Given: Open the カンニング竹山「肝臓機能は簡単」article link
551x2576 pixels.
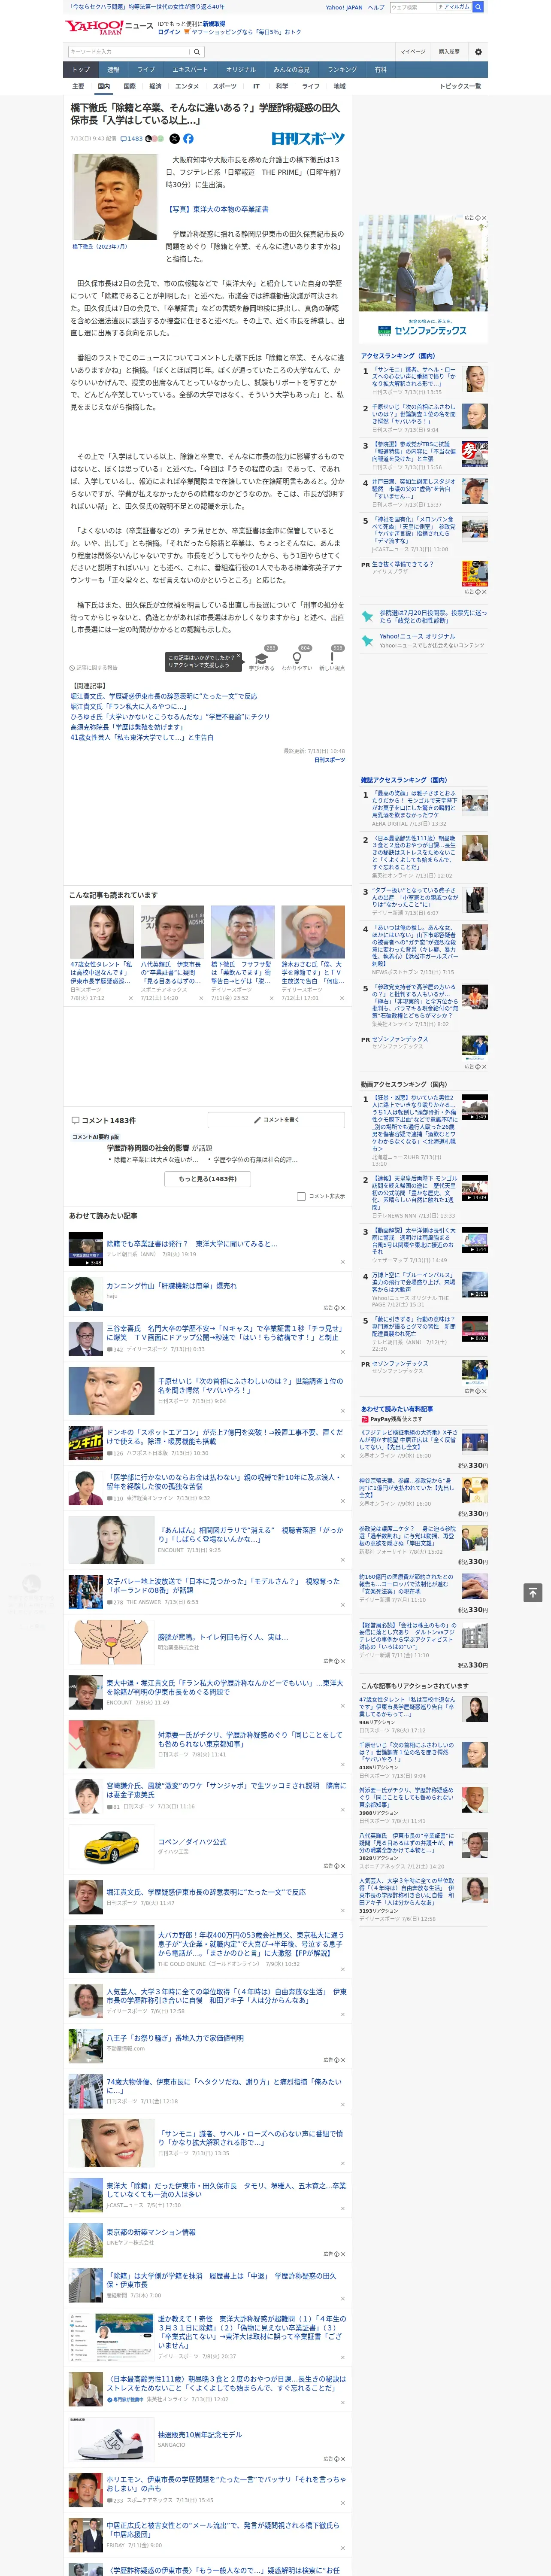Looking at the screenshot, I should click(x=172, y=1286).
